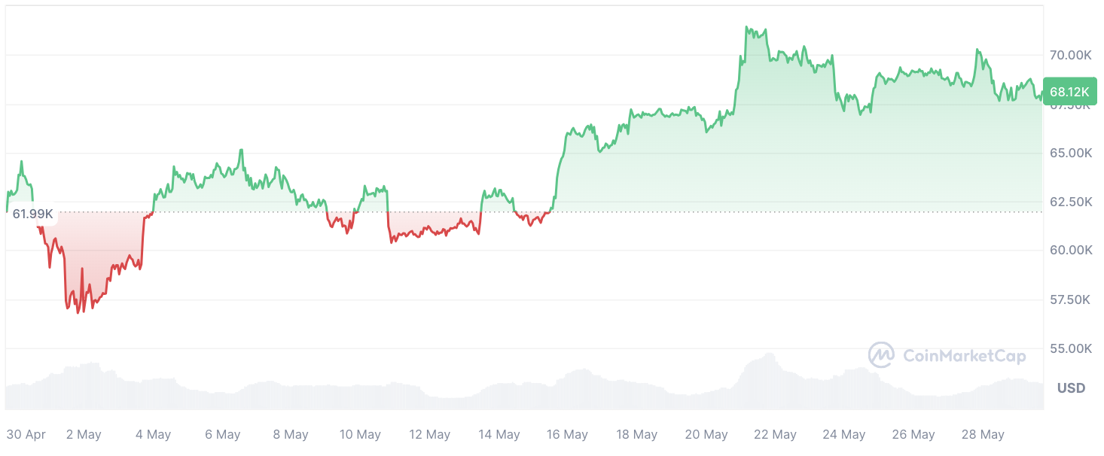Screen dimensions: 1104x456
Task: Click the 57.50K price axis label
Action: (1071, 299)
